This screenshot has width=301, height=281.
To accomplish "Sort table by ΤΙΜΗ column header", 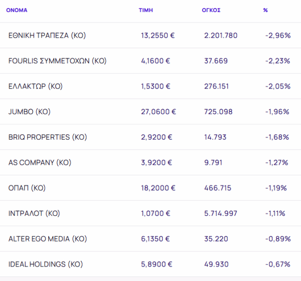I will 145,10.
